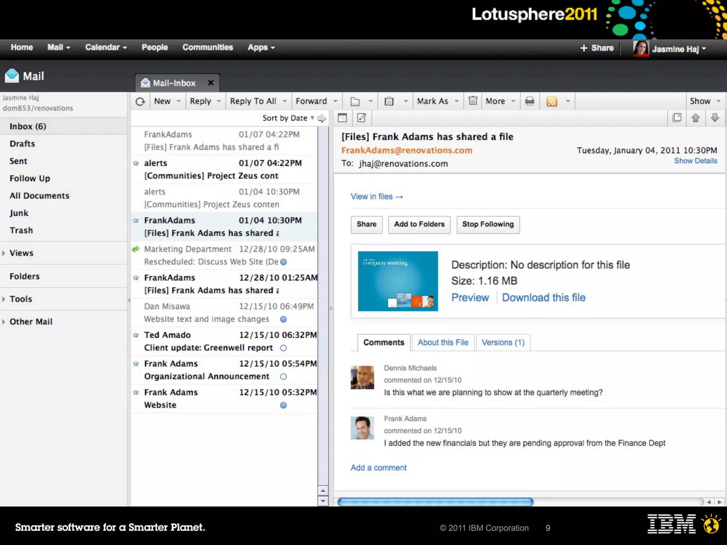Click the sort direction arrow icon
Viewport: 727px width, 545px height.
[322, 118]
